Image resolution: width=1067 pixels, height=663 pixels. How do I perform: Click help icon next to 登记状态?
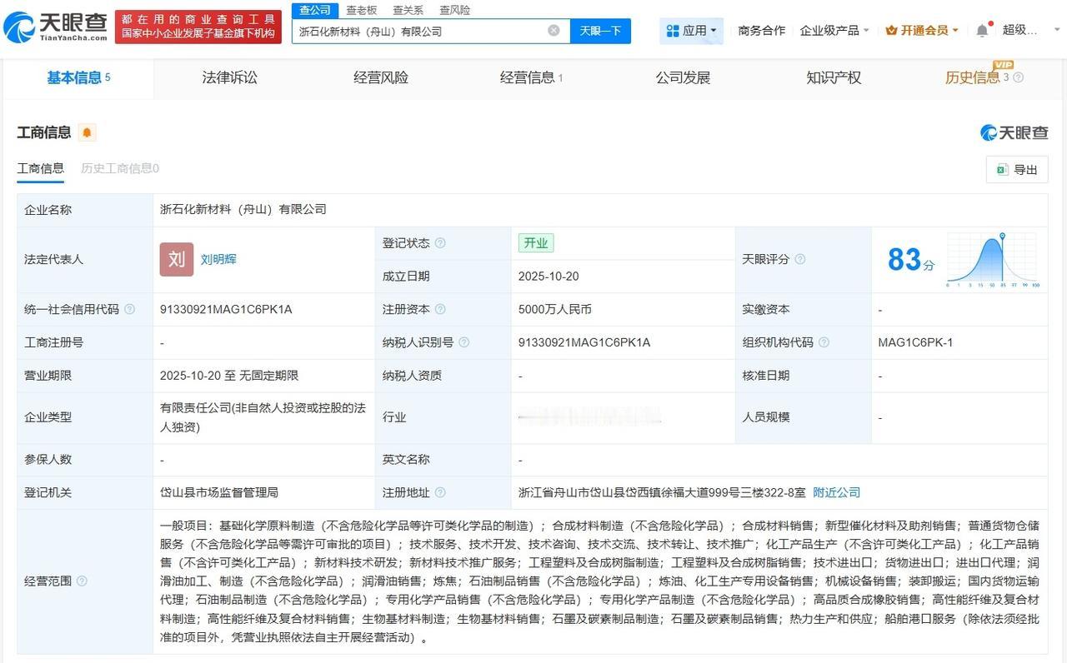pyautogui.click(x=440, y=243)
